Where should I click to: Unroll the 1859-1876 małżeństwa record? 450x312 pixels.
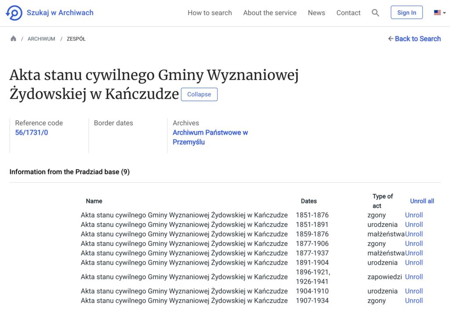point(414,234)
